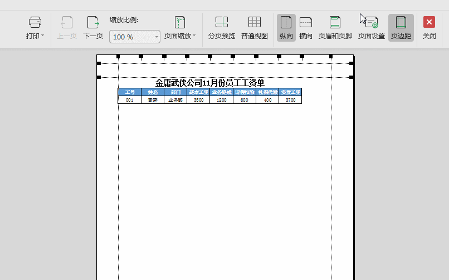Click the 工号 header cell
Image resolution: width=449 pixels, height=280 pixels.
(x=129, y=92)
